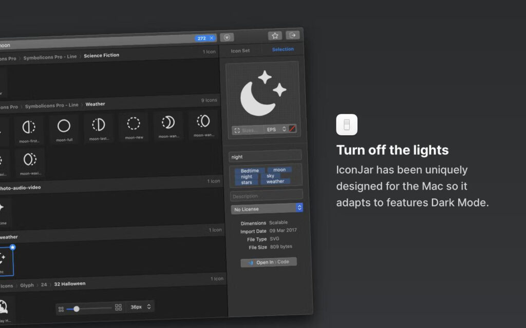The image size is (526, 328).
Task: Click the star favorites icon in toolbar
Action: pos(275,35)
